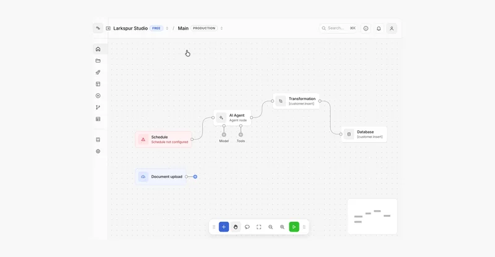Click the Database input port
This screenshot has height=257, width=495.
pos(341,134)
